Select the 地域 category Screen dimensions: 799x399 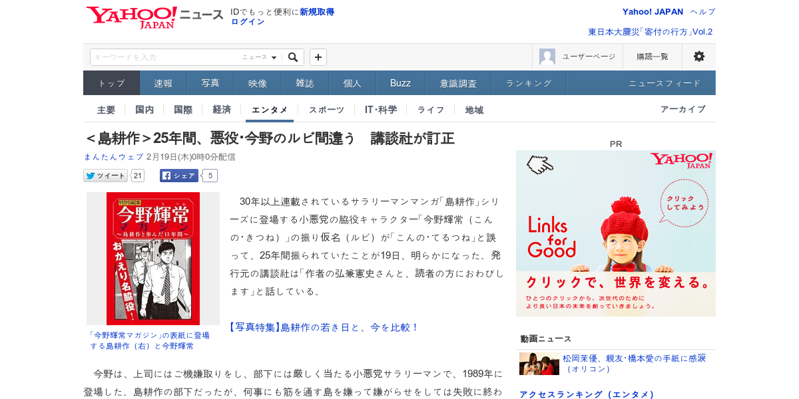474,110
